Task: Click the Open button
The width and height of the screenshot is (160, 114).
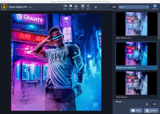Action: pyautogui.click(x=136, y=110)
